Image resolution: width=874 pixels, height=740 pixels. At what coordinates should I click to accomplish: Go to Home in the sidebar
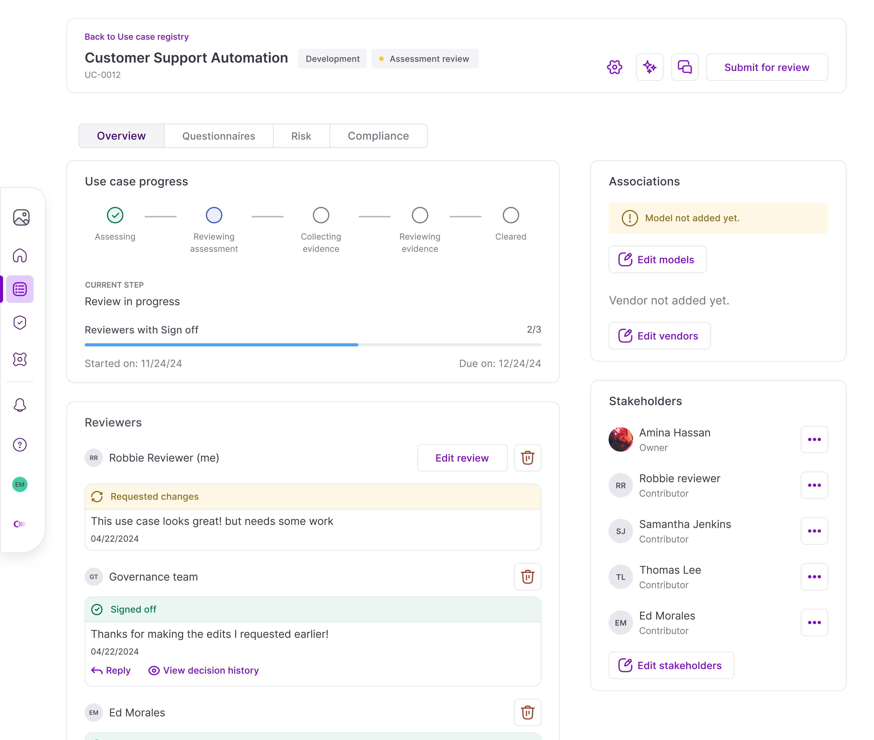(20, 256)
